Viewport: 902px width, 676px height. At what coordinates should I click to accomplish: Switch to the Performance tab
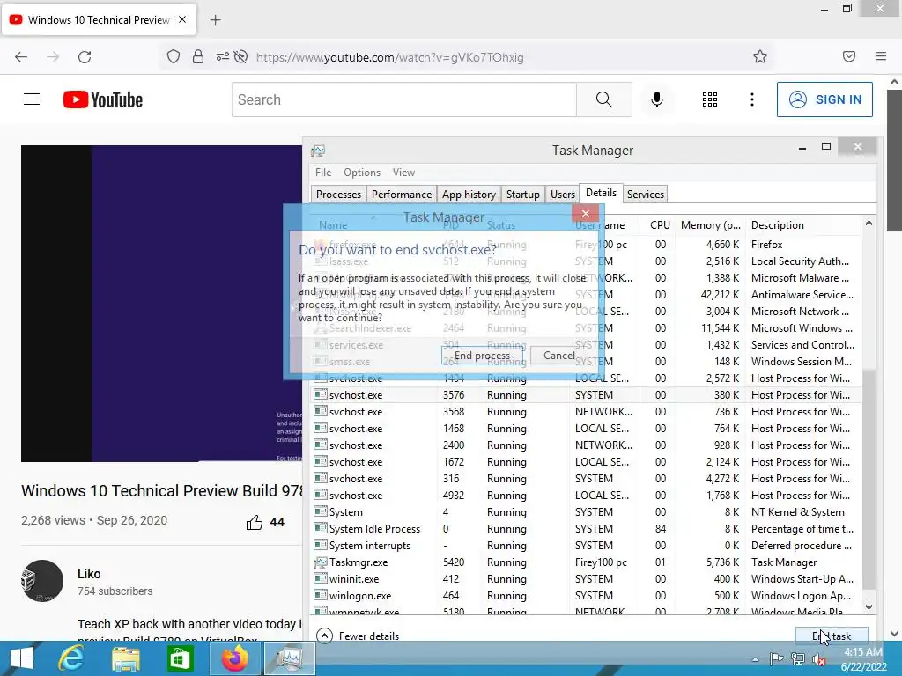coord(402,195)
